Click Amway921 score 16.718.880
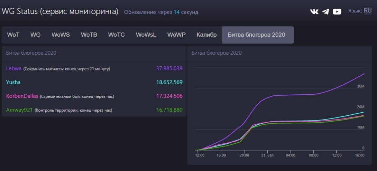Image resolution: width=377 pixels, height=171 pixels. tap(169, 110)
